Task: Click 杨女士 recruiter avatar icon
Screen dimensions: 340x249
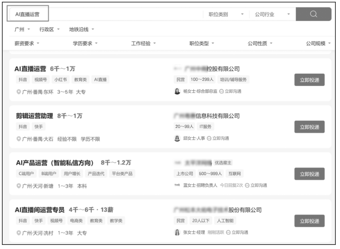Action: (x=177, y=91)
